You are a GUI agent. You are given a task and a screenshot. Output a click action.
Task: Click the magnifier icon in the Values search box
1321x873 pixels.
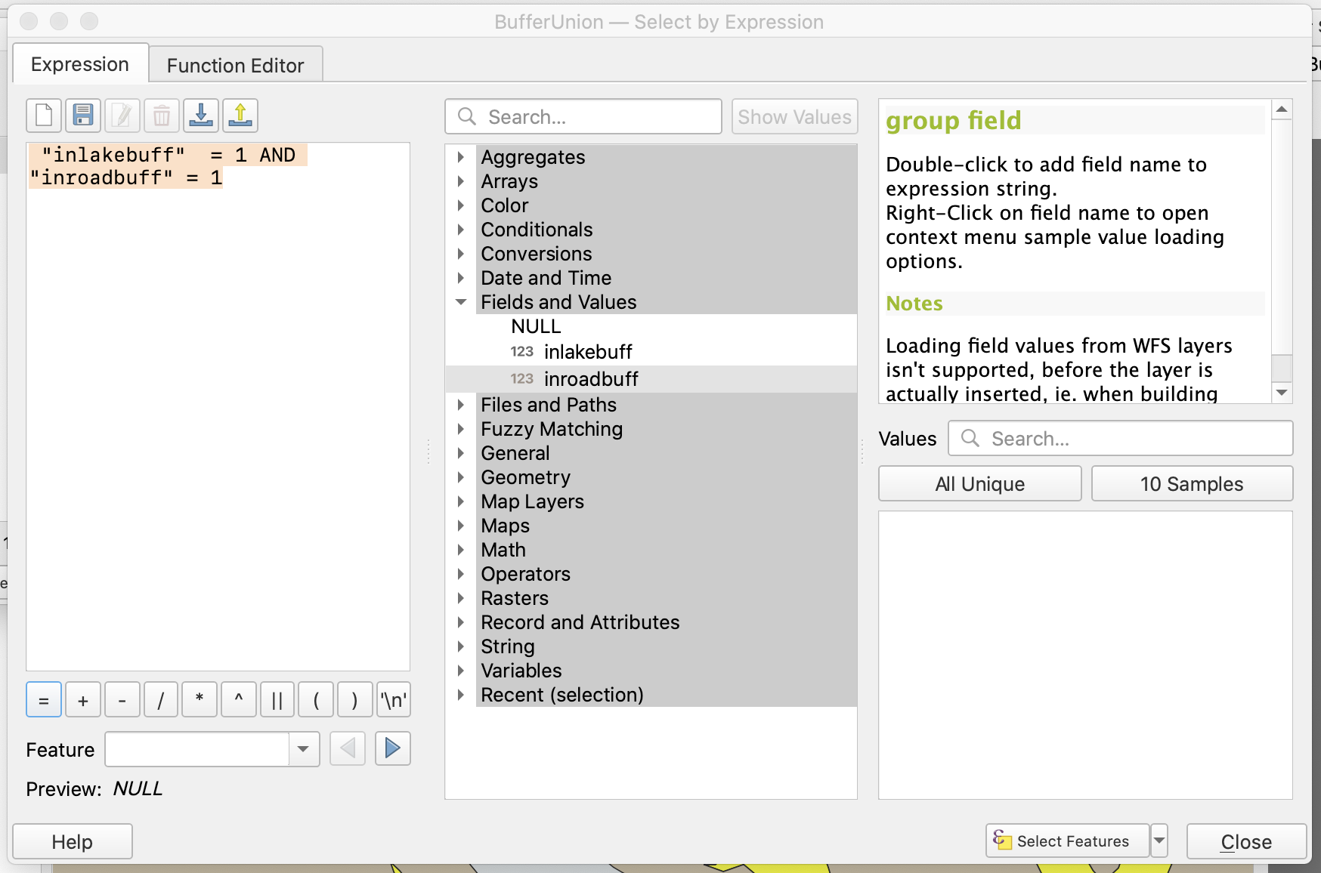970,438
